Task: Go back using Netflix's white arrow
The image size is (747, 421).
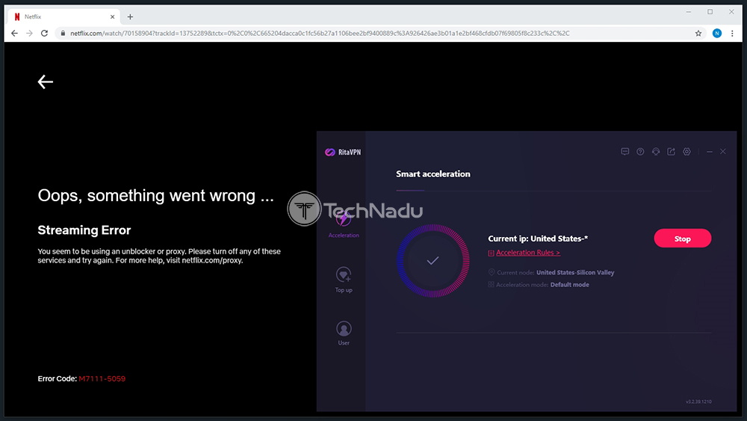Action: tap(46, 82)
